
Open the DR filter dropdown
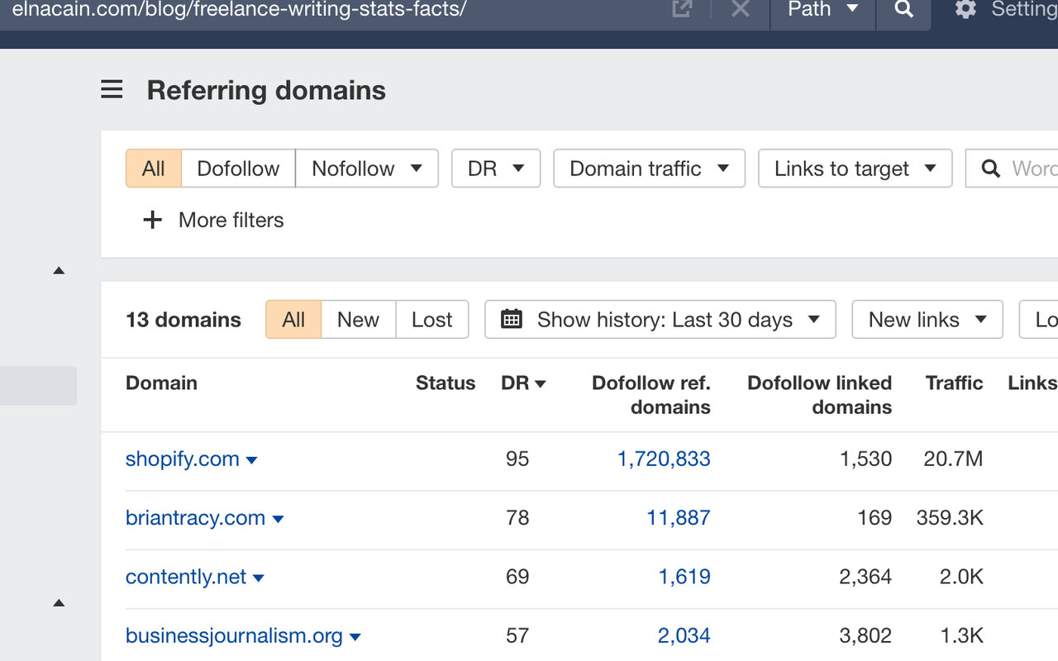click(496, 169)
